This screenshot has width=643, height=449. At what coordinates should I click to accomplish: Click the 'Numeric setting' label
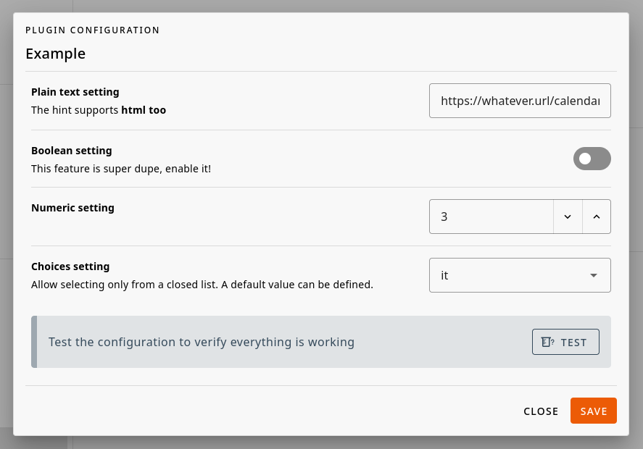[72, 208]
